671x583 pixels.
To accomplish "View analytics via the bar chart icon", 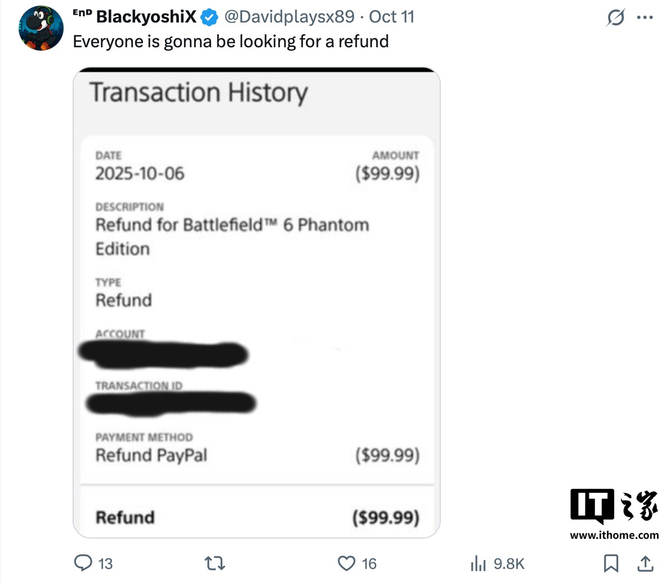I will 478,563.
